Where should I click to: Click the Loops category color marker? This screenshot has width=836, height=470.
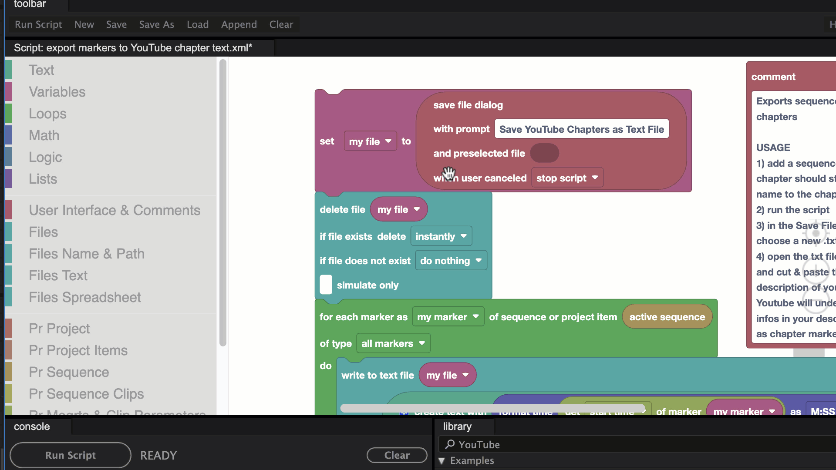(9, 114)
